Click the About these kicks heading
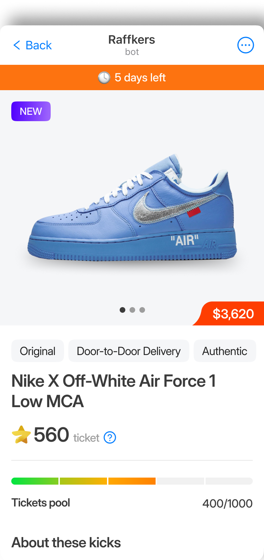 (x=66, y=542)
